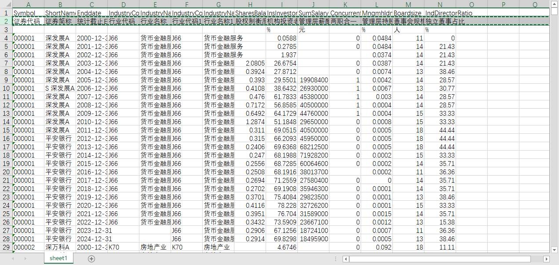The width and height of the screenshot is (559, 265).
Task: Click the 1.2874 value cell
Action: click(250, 122)
